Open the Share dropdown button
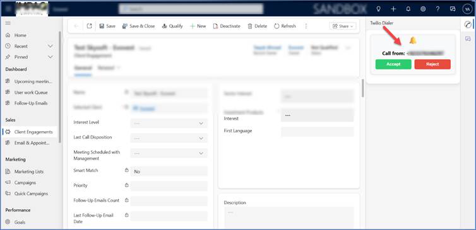This screenshot has height=230, width=476. pyautogui.click(x=343, y=26)
